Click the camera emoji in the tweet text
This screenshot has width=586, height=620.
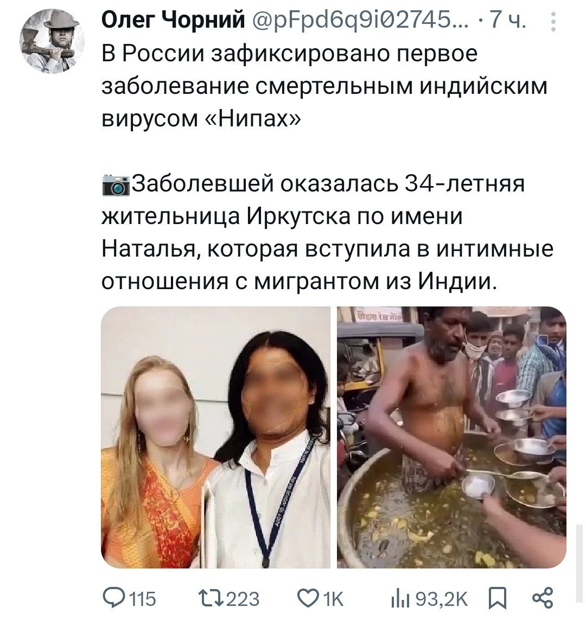click(116, 184)
